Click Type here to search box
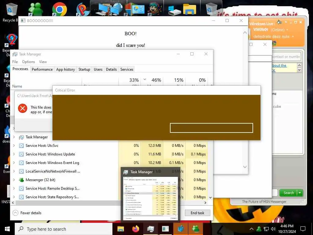This screenshot has width=313, height=235. 64,229
